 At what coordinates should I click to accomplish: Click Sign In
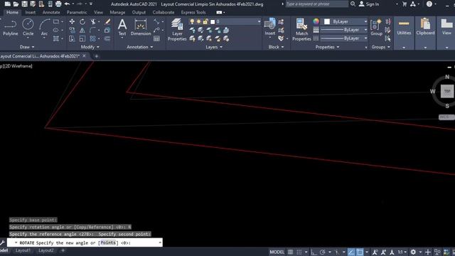pos(369,4)
